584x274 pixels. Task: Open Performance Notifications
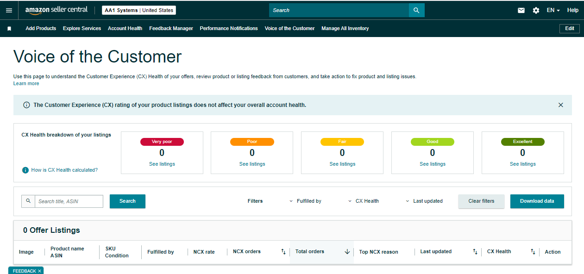[x=229, y=29]
